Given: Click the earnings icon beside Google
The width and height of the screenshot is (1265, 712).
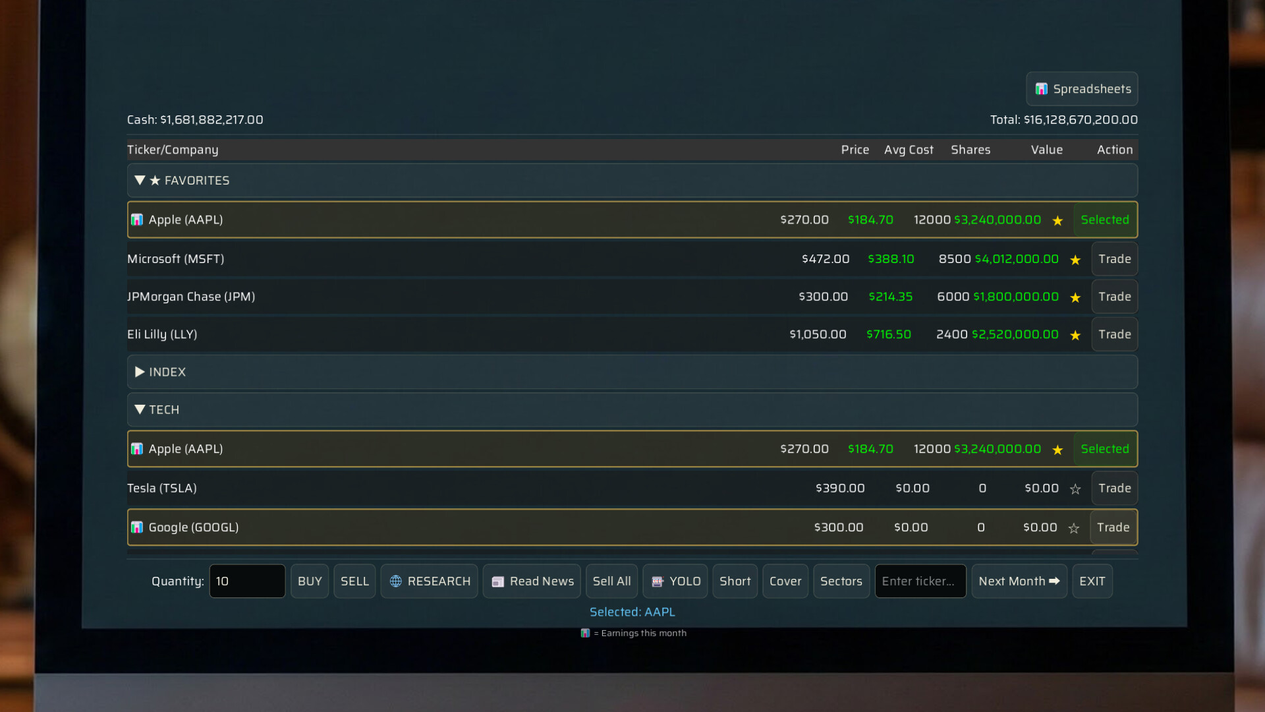Looking at the screenshot, I should coord(137,527).
